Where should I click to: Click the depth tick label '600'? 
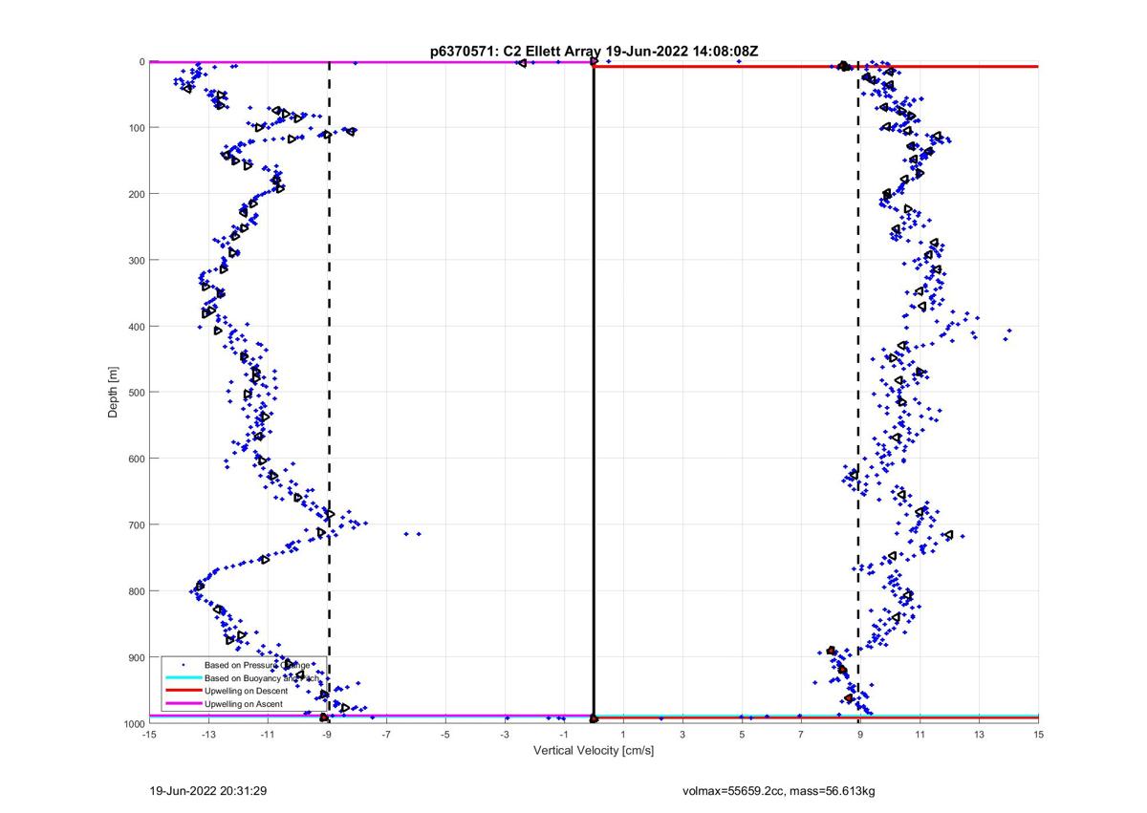(x=136, y=459)
